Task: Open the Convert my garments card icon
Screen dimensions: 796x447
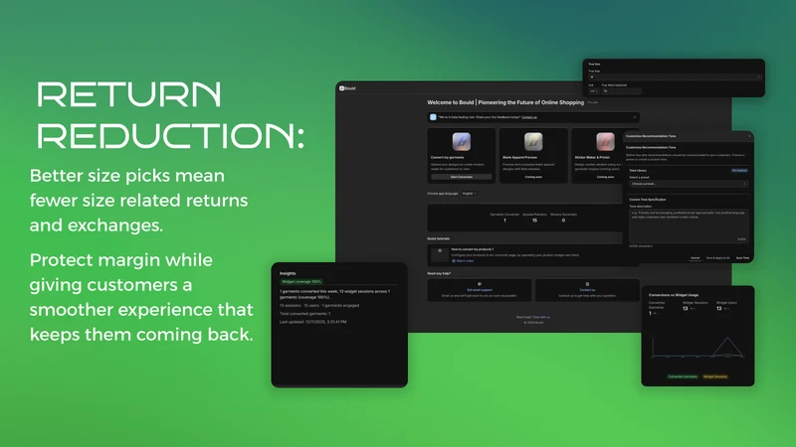Action: (462, 142)
